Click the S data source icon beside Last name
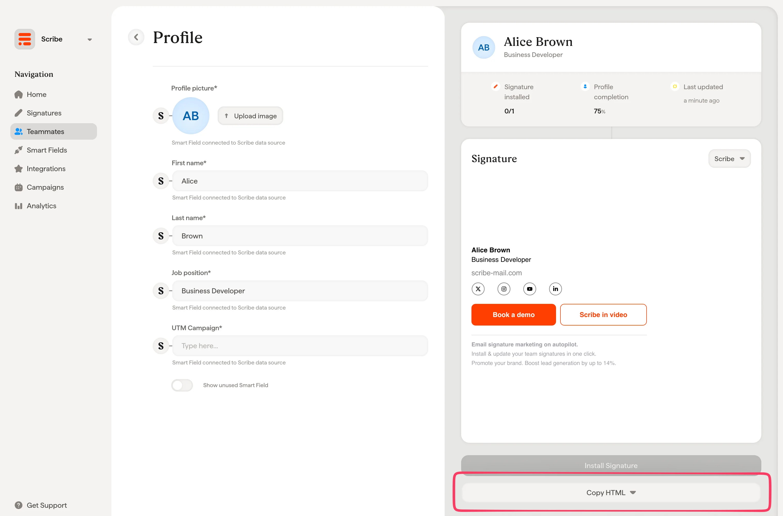 point(161,236)
